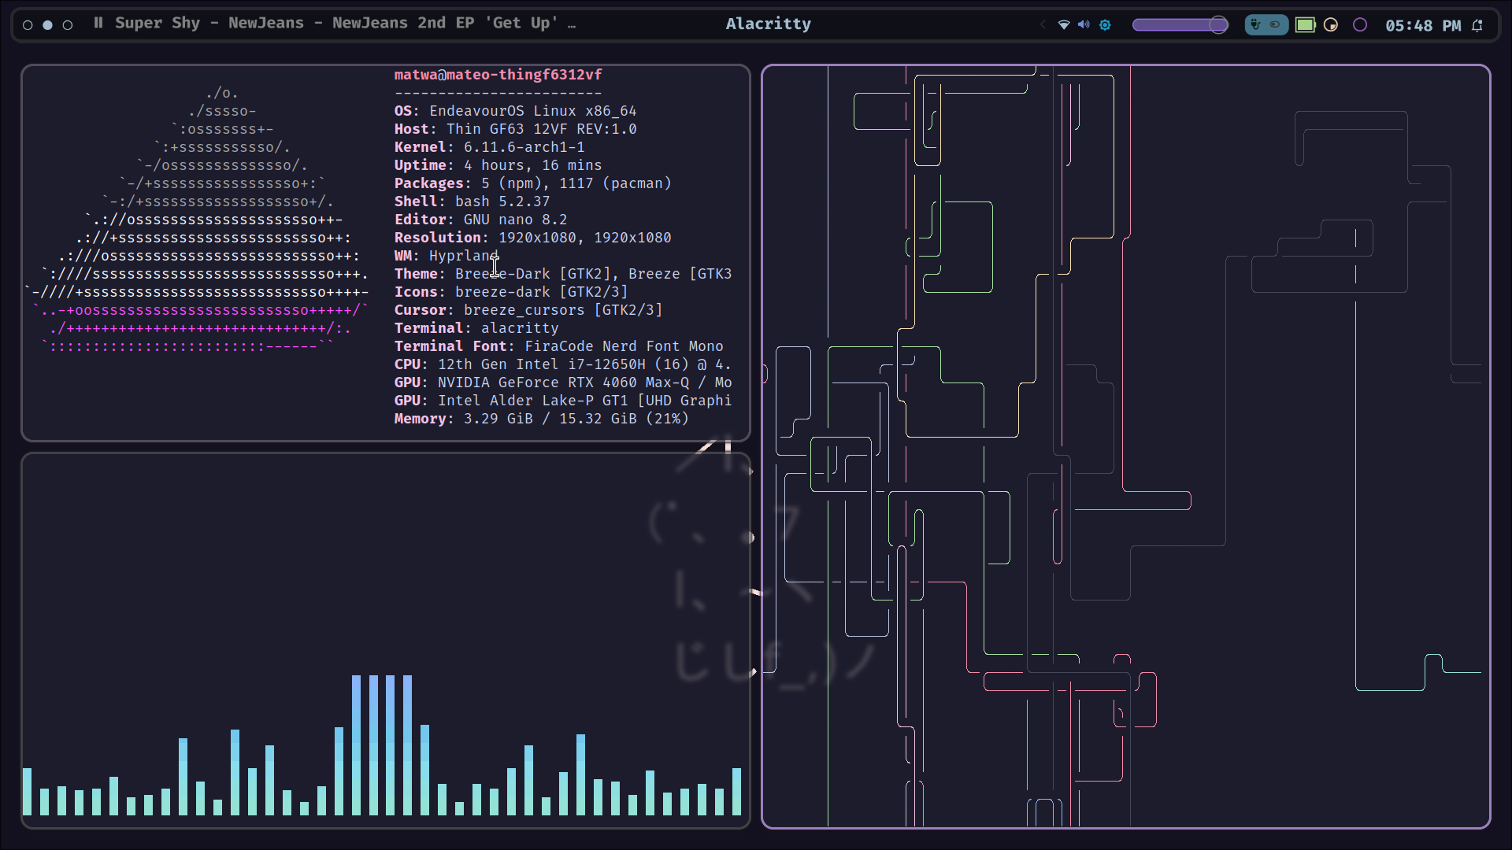
Task: Click the blue brightness gear icon
Action: (1105, 25)
